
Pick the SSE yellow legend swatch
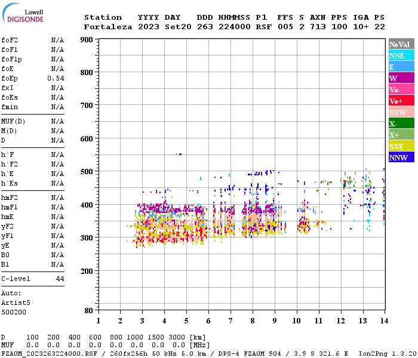(401, 146)
